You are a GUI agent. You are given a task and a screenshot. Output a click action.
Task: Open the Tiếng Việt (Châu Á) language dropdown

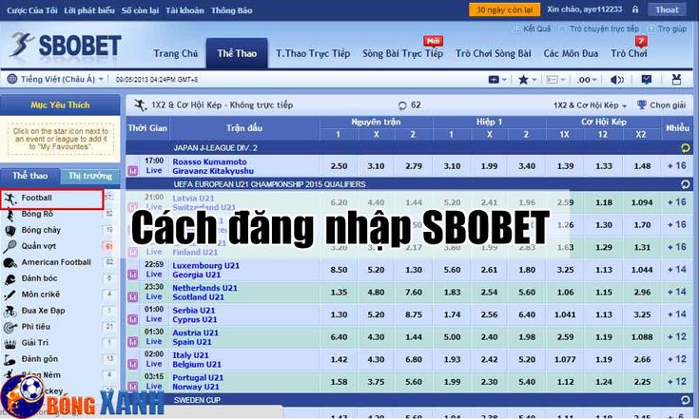(x=56, y=79)
